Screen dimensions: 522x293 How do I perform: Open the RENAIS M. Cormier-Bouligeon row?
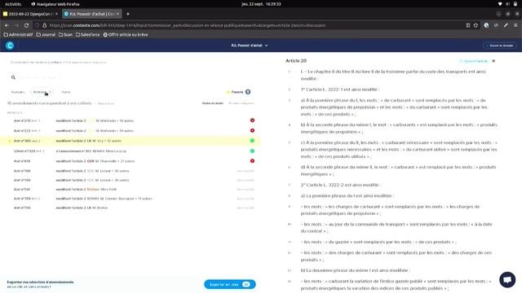130,199
